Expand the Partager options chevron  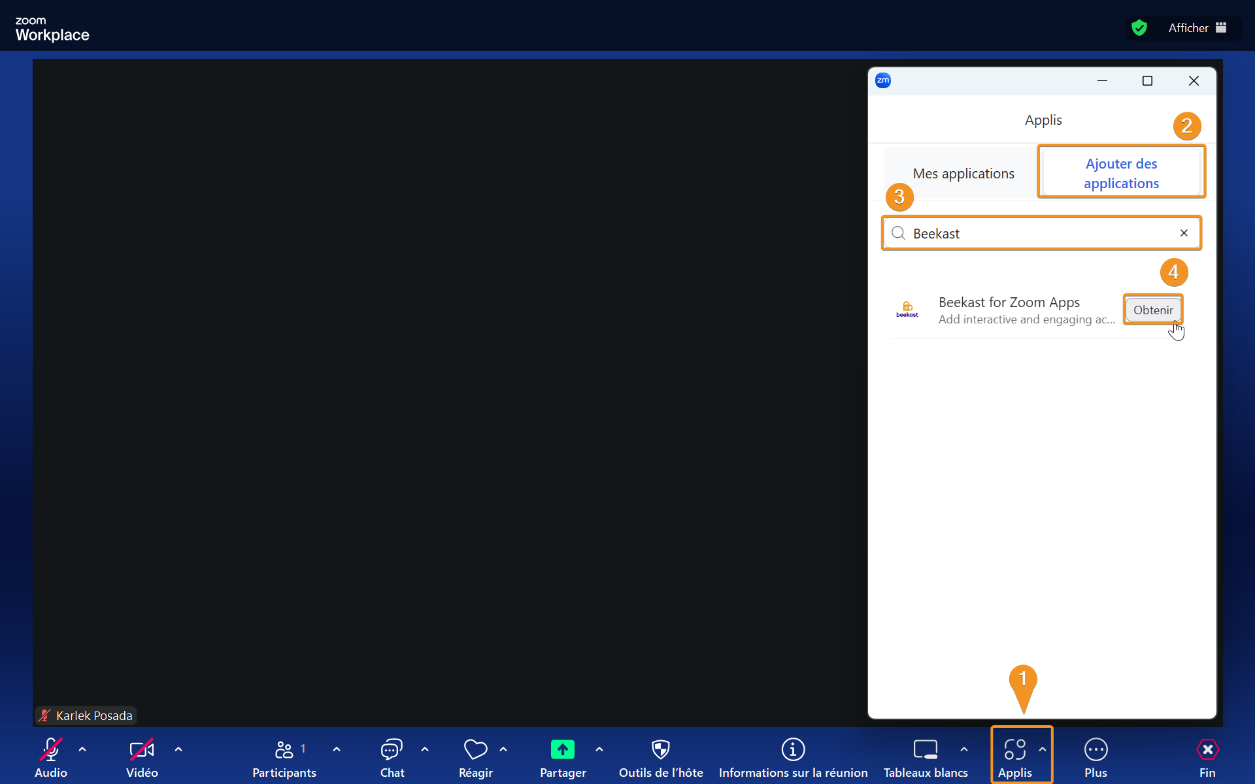click(x=599, y=749)
